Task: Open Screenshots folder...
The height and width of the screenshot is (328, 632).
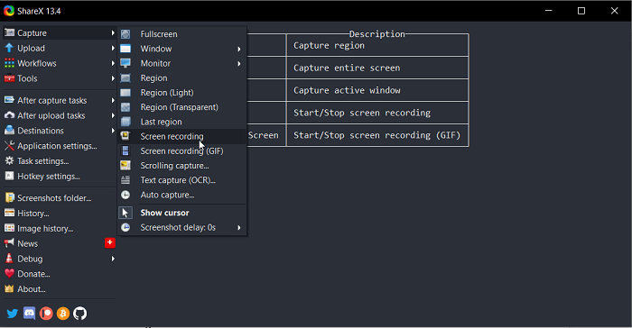Action: point(60,198)
